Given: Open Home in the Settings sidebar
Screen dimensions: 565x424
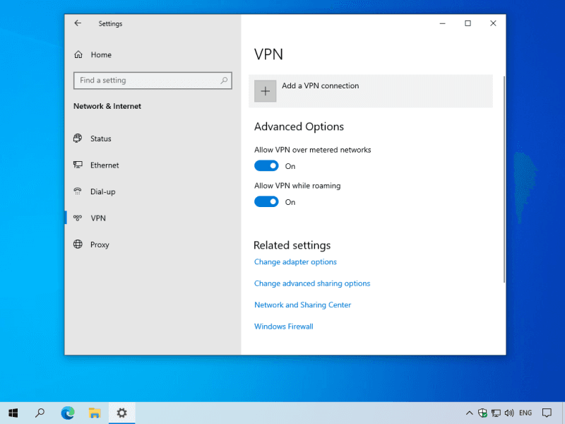Looking at the screenshot, I should click(x=100, y=55).
